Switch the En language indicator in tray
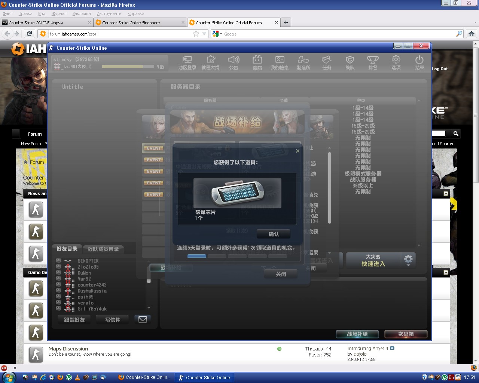 451,377
